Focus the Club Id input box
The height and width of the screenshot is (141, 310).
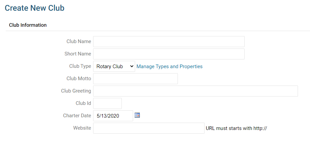[x=107, y=104]
